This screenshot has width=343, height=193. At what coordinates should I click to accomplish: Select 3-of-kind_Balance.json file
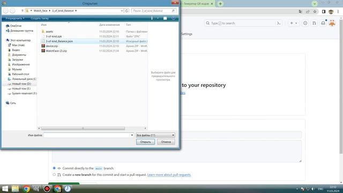pos(59,41)
